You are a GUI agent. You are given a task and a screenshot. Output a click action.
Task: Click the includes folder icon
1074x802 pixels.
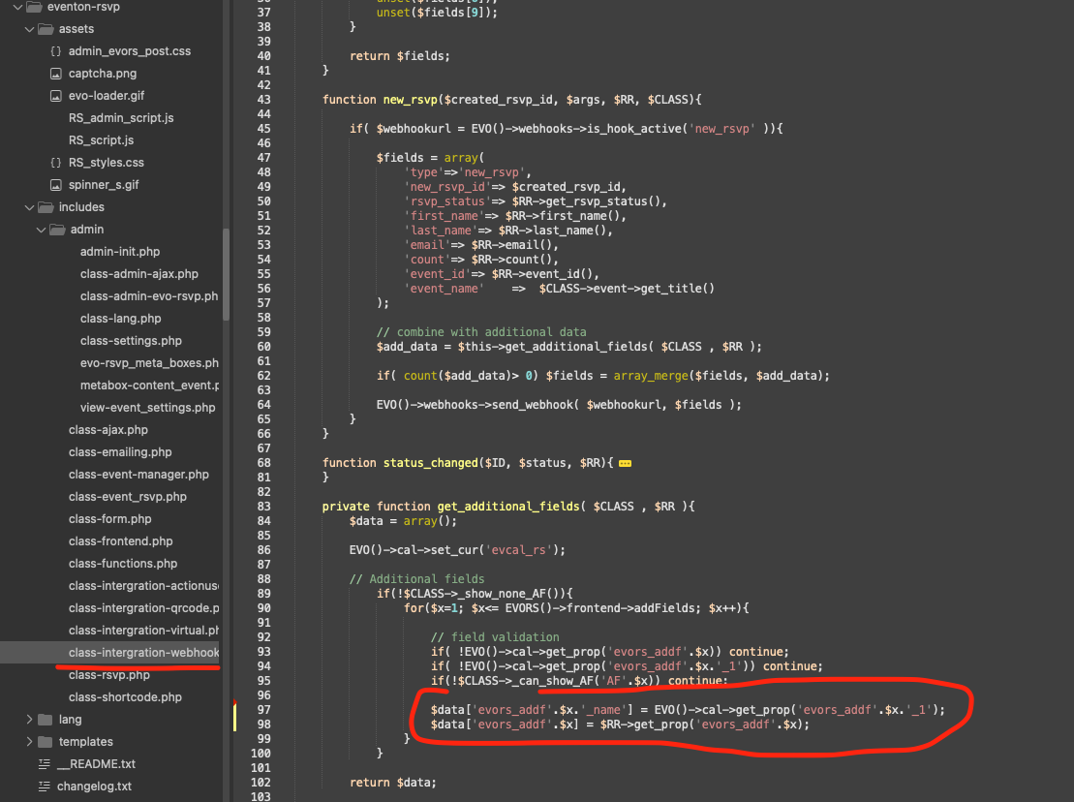(x=46, y=207)
